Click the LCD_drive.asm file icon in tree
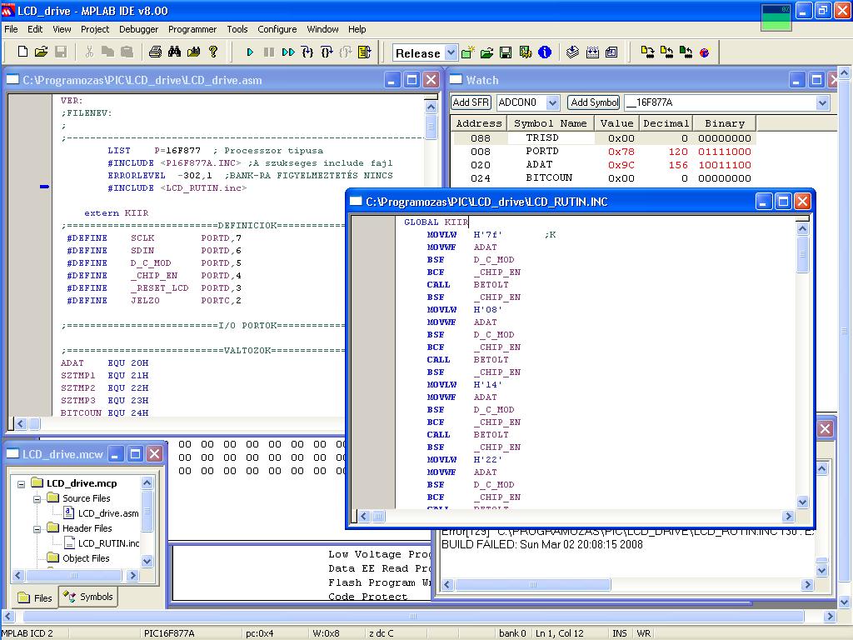 coord(70,513)
